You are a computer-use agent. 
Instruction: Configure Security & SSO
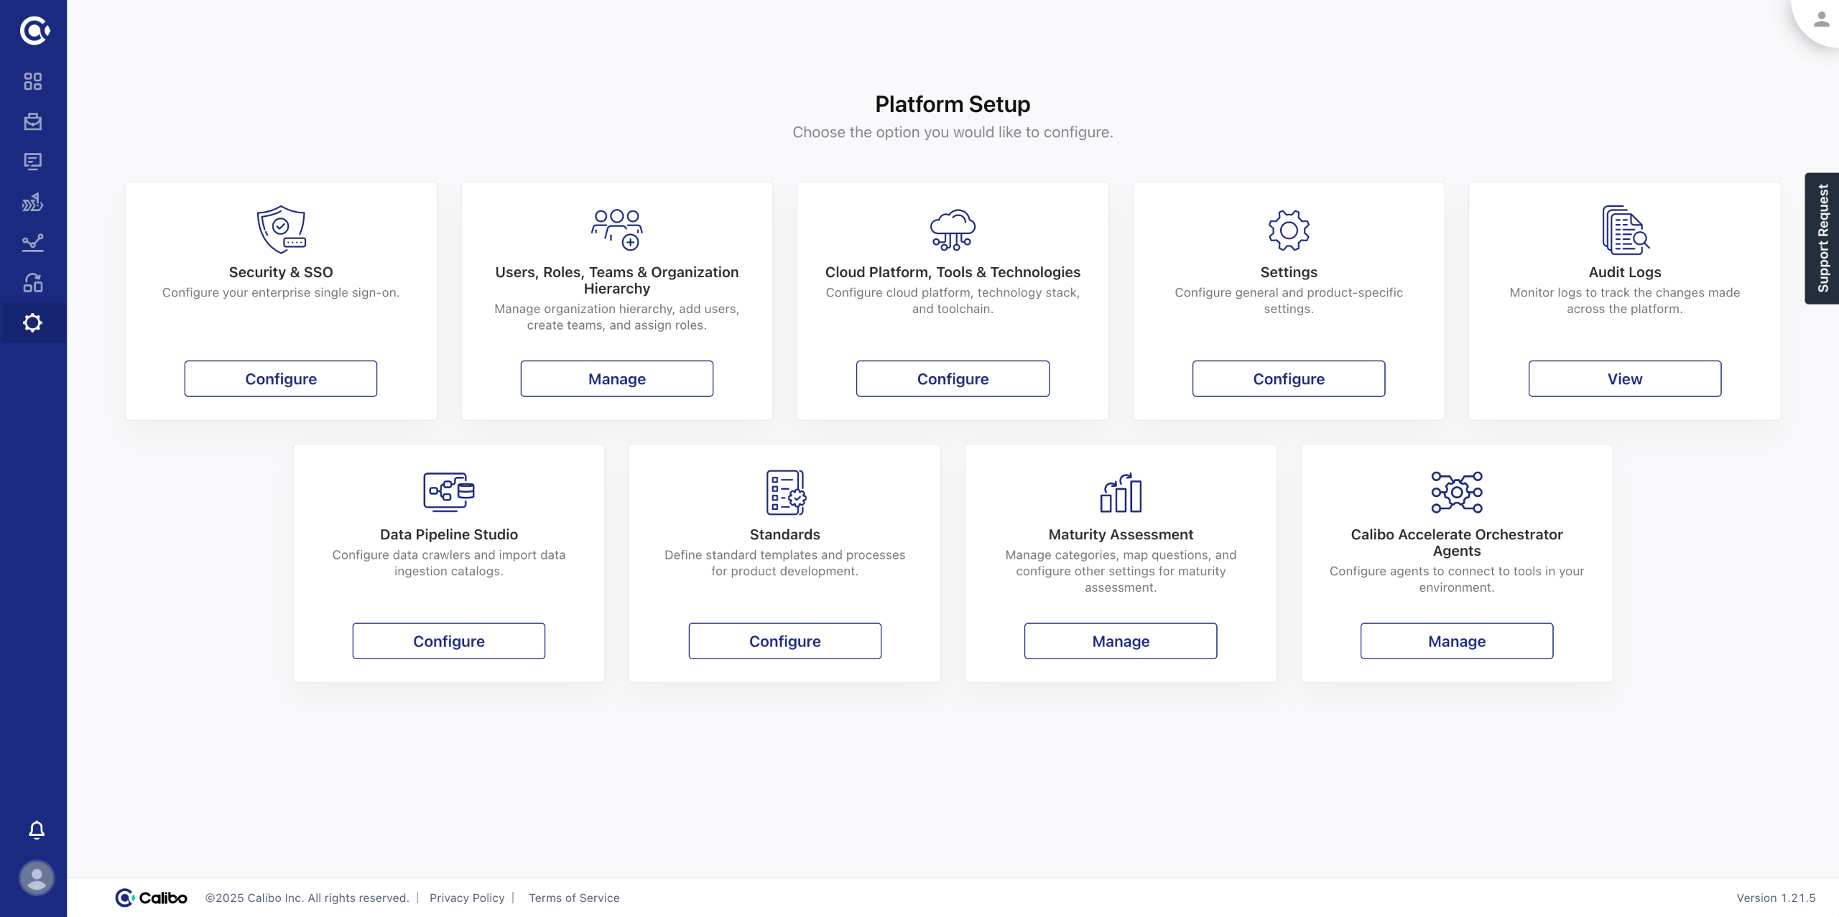point(281,378)
